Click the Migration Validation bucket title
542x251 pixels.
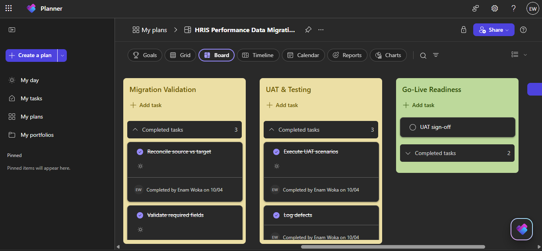pyautogui.click(x=163, y=90)
